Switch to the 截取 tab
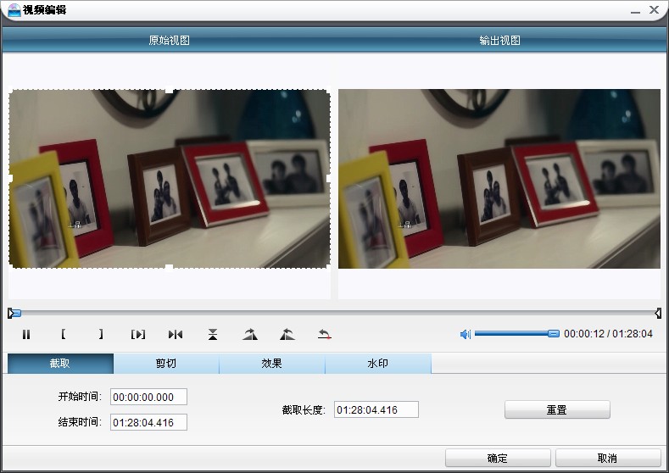This screenshot has width=669, height=473. (60, 364)
